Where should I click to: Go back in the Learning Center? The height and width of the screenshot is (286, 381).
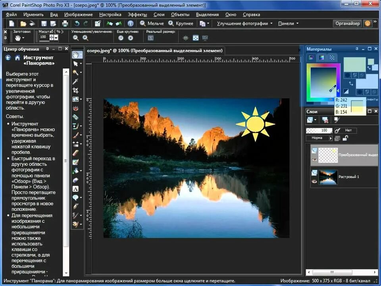(8, 58)
